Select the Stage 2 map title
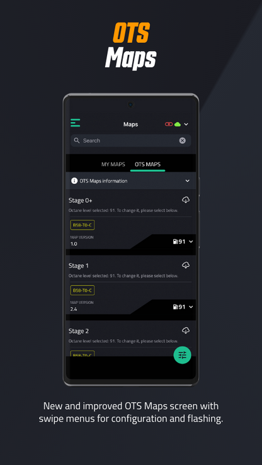 (79, 331)
